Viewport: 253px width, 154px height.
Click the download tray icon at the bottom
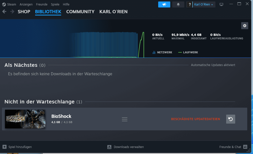tap(109, 147)
